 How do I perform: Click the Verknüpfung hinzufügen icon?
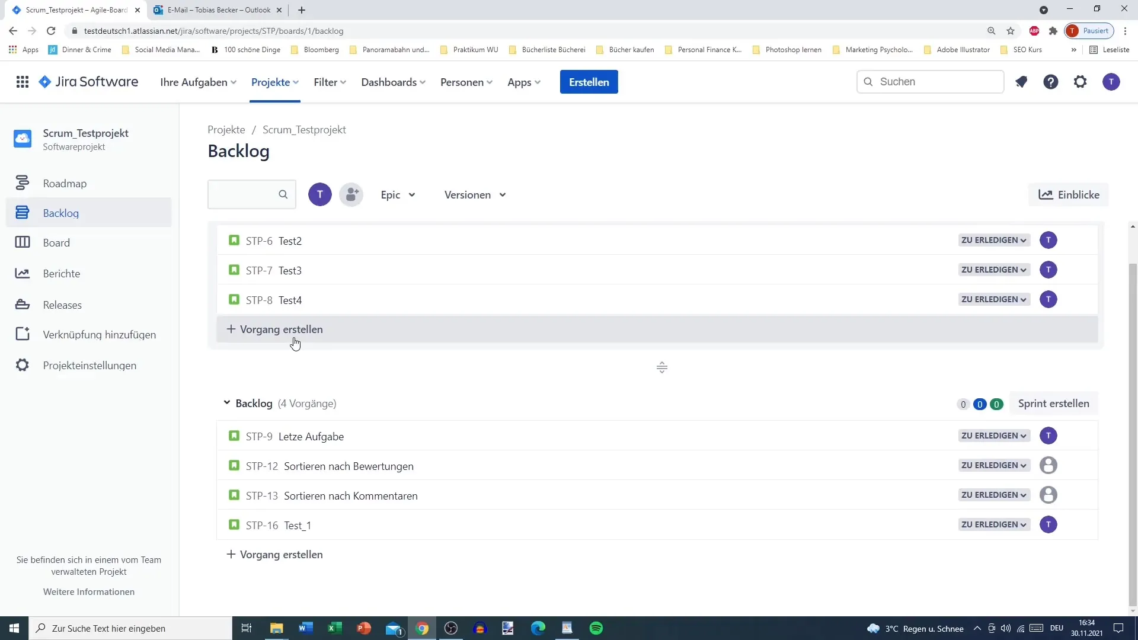pos(21,334)
